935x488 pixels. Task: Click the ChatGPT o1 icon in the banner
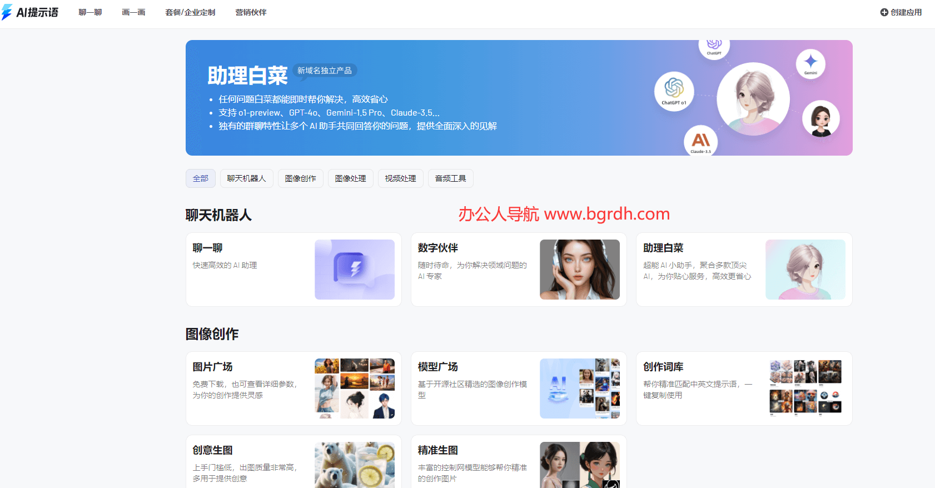pyautogui.click(x=674, y=91)
